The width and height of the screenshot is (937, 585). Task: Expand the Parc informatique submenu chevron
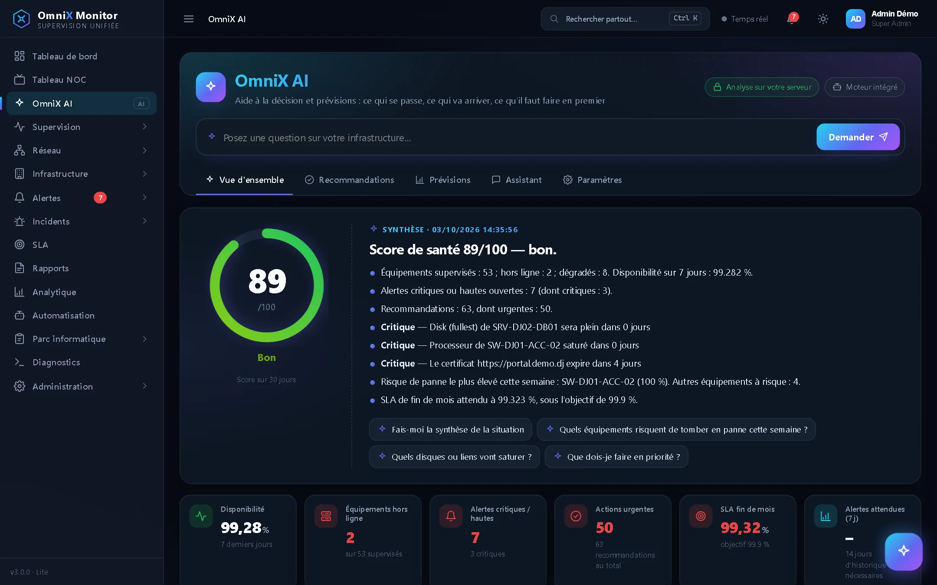[x=145, y=339]
